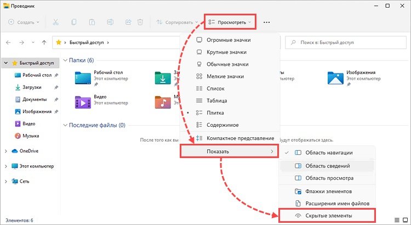Click the Share icon in toolbar
This screenshot has width=411, height=225.
click(x=128, y=22)
